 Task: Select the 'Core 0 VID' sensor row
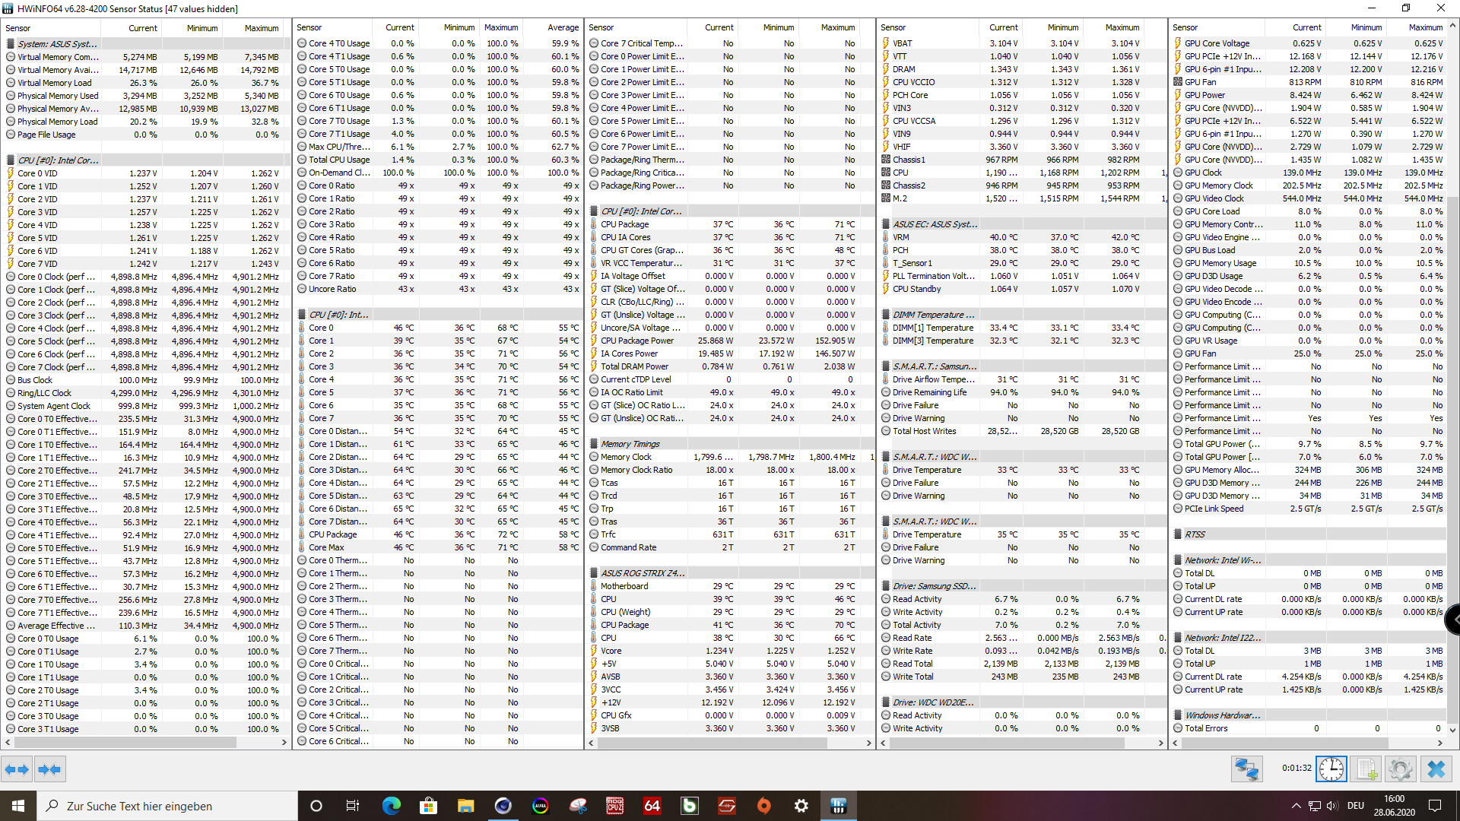(x=147, y=173)
